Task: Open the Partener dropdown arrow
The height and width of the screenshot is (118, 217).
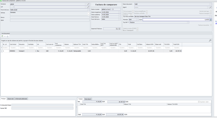Action: click(86, 4)
